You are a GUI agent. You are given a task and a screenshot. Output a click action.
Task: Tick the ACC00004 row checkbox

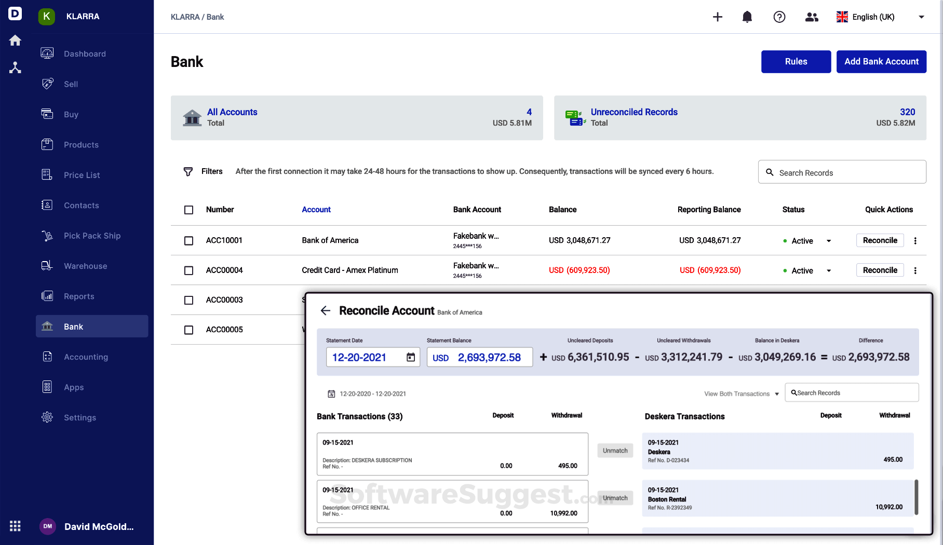188,270
